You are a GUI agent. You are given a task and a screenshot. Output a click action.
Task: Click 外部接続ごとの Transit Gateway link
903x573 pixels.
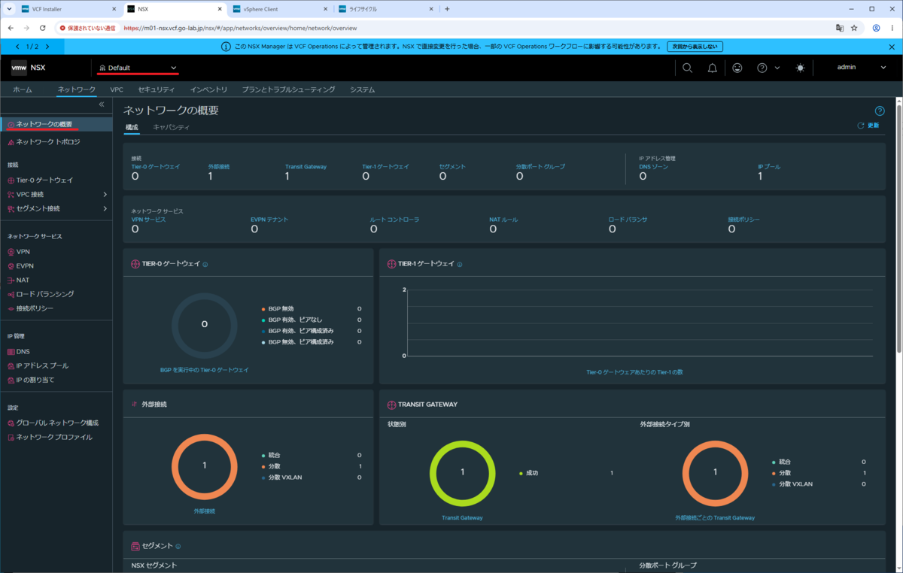tap(715, 517)
